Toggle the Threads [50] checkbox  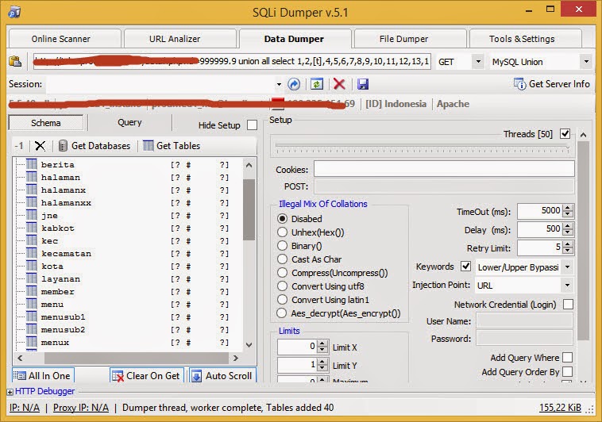pyautogui.click(x=565, y=133)
